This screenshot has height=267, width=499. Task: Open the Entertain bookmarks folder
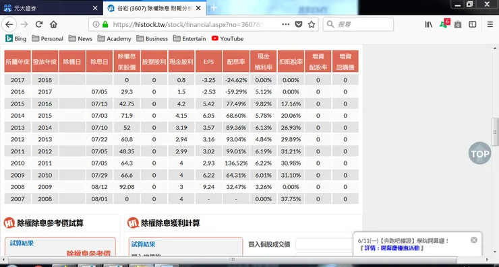coord(189,39)
